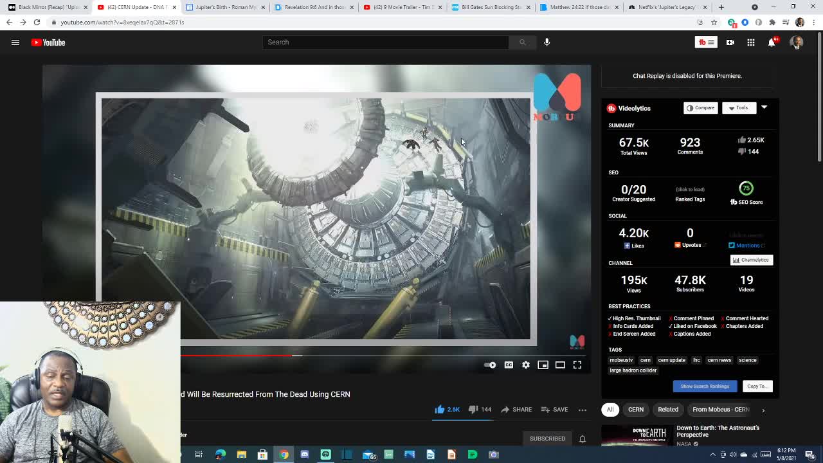Start voice search with the microphone

coord(547,42)
